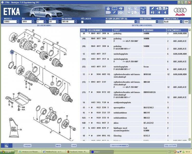Click the handshake icon in the toolbar
Image resolution: width=192 pixels, height=154 pixels.
[121, 8]
